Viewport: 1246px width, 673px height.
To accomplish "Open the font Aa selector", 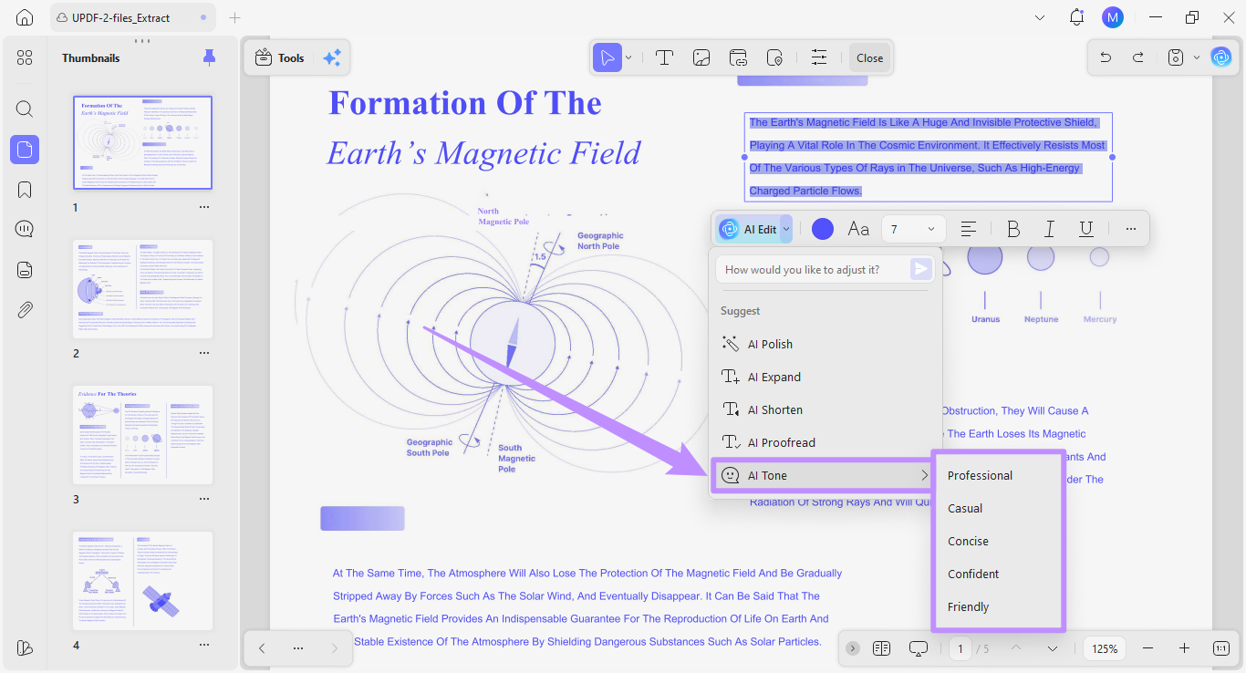I will tap(858, 229).
